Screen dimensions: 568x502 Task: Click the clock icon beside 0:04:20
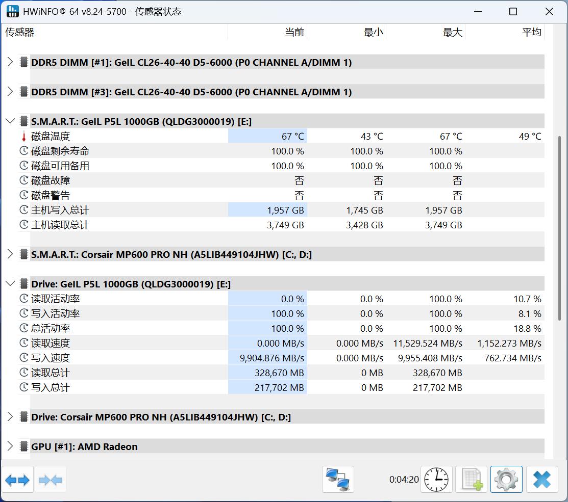(436, 480)
